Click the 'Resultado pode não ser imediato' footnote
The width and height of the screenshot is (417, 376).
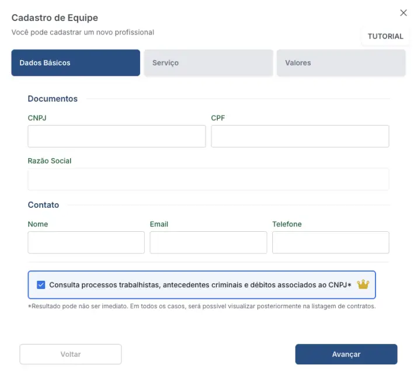201,306
